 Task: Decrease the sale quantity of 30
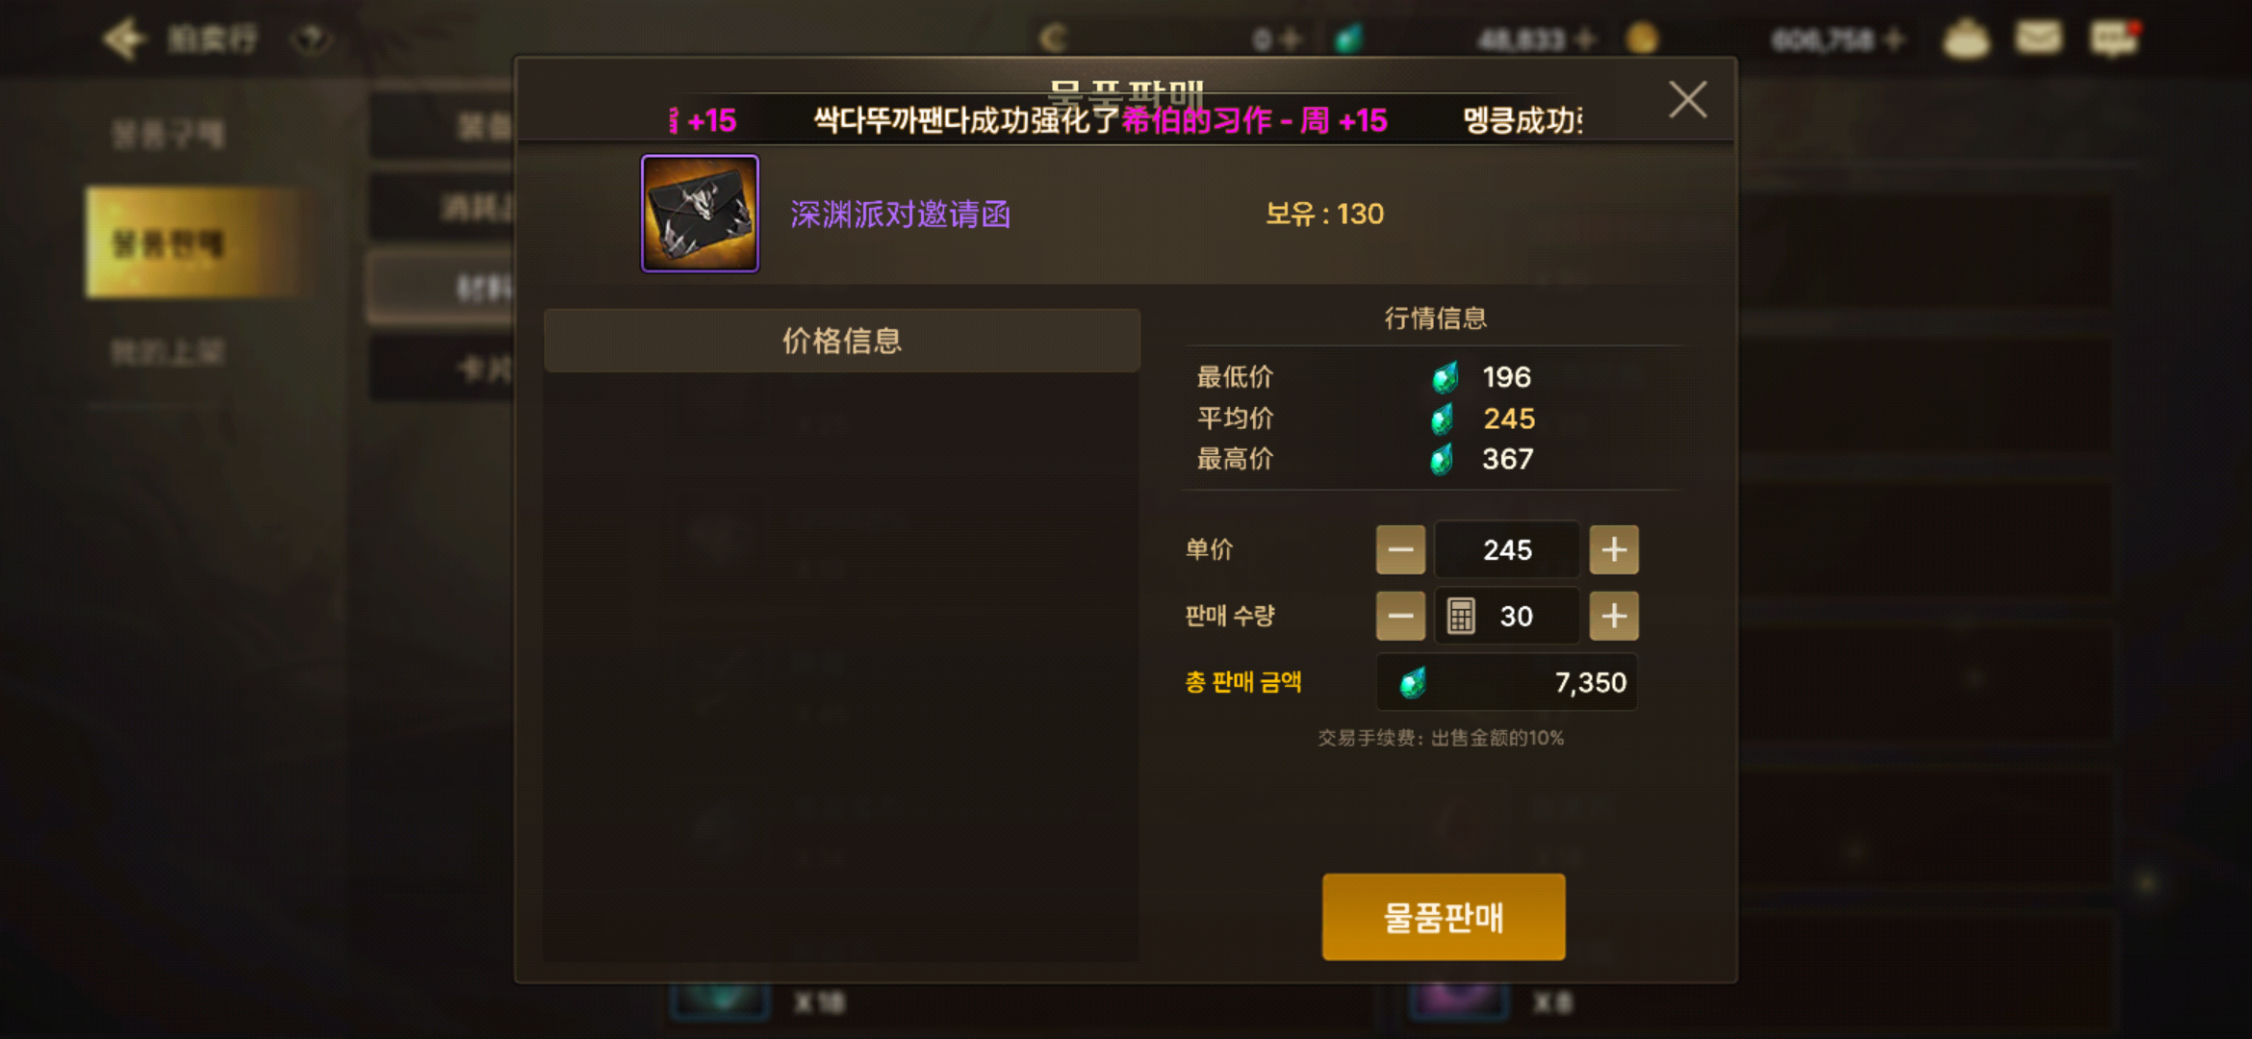pos(1400,616)
